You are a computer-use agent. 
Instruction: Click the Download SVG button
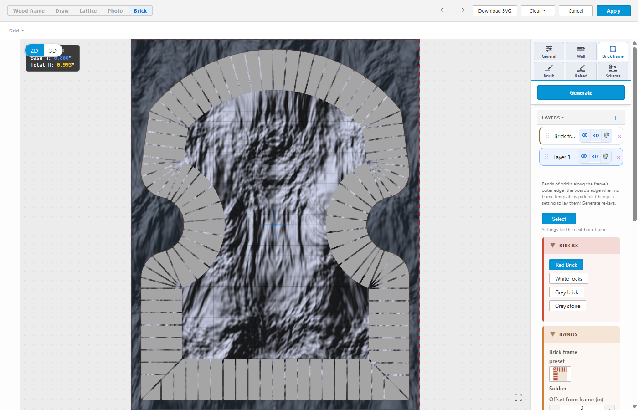click(x=495, y=11)
